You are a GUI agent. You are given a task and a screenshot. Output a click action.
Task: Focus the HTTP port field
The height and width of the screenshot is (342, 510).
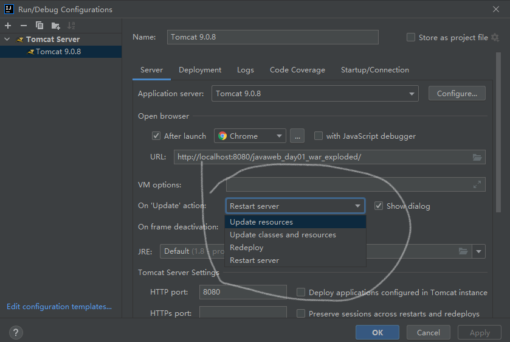click(243, 292)
